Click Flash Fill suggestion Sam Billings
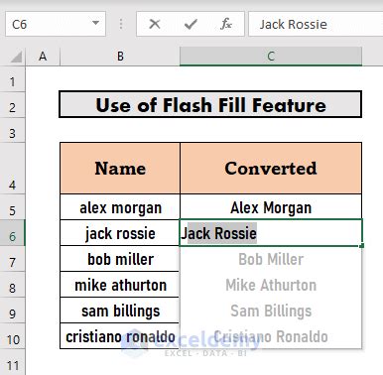The width and height of the screenshot is (383, 375). click(271, 311)
